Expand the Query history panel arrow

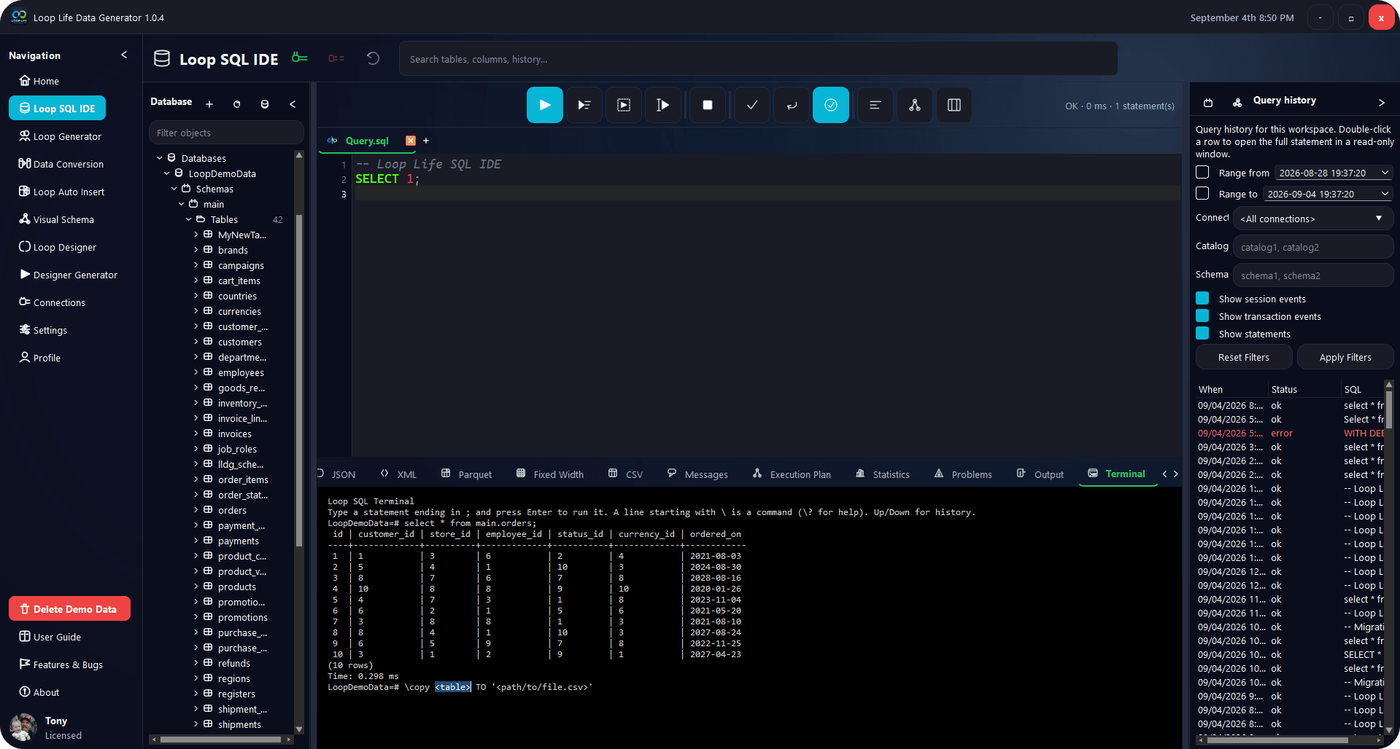(1381, 102)
